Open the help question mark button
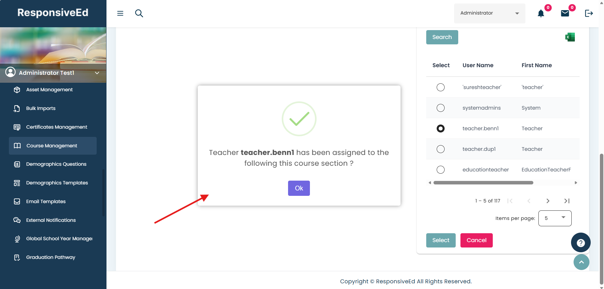Viewport: 604px width, 289px height. click(x=581, y=243)
